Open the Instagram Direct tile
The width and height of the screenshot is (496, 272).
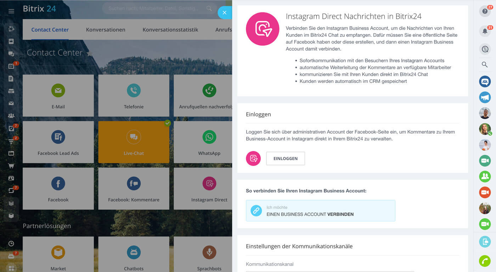[x=203, y=188]
